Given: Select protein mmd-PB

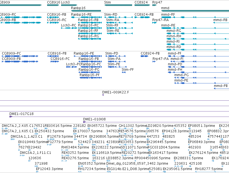Looking at the screenshot, I should [x=221, y=89].
